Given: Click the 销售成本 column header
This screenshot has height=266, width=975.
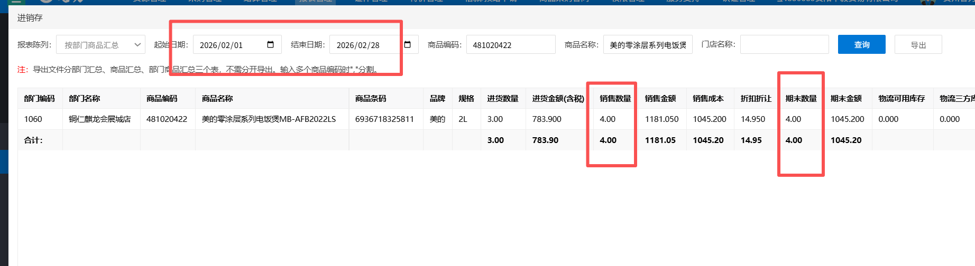Looking at the screenshot, I should tap(708, 99).
